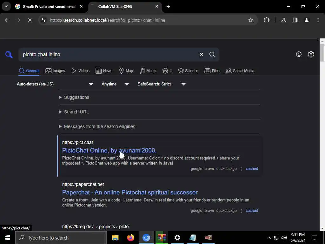Screen dimensions: 325x244
Task: Switch to the Music category
Action: pyautogui.click(x=148, y=71)
